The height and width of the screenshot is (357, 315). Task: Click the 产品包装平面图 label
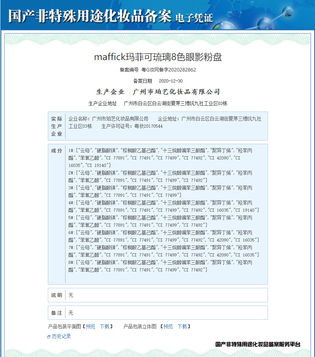[x=65, y=326]
